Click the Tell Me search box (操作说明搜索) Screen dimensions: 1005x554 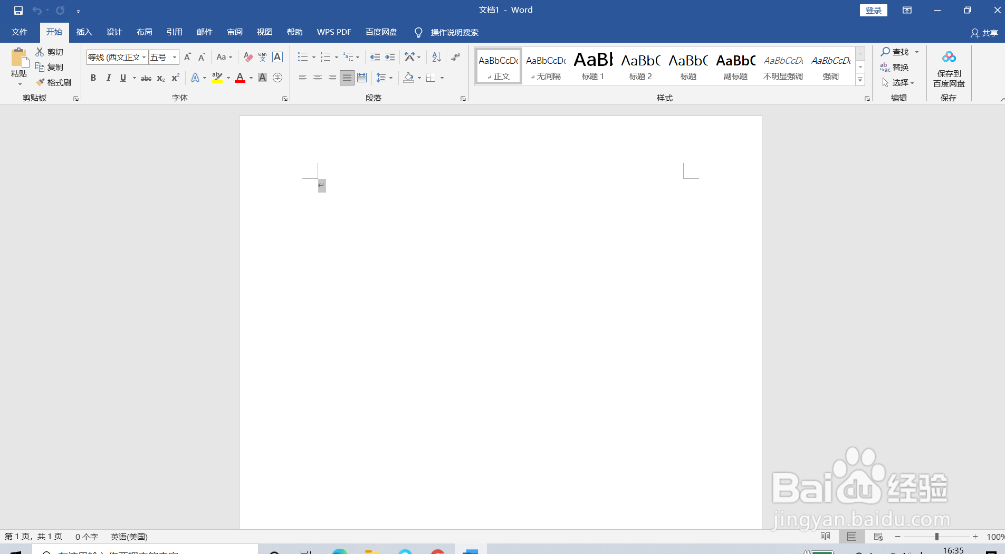point(447,32)
